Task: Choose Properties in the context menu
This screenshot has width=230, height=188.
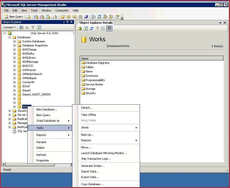Action: coord(50,160)
